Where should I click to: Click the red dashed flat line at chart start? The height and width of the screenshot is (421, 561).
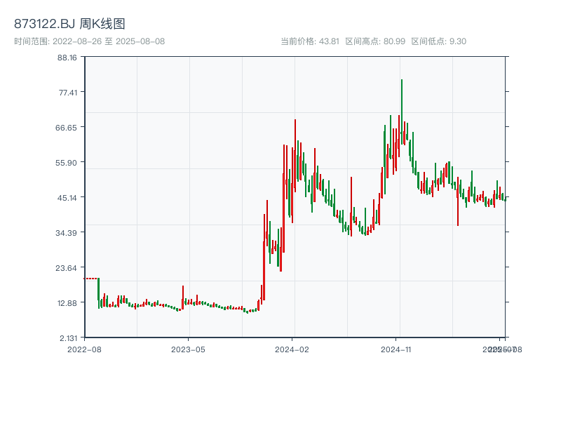[91, 278]
